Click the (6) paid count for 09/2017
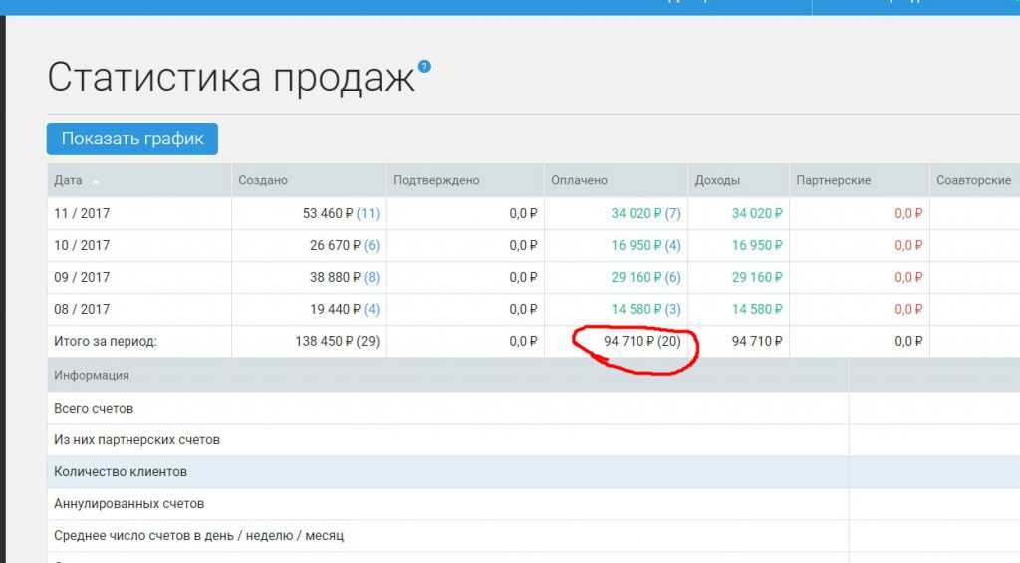 [x=672, y=277]
